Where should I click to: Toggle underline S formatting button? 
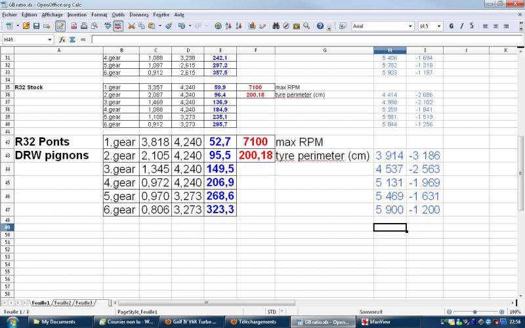click(472, 26)
